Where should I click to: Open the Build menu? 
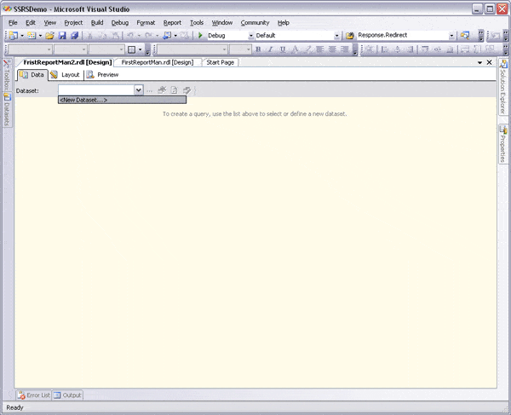point(97,22)
